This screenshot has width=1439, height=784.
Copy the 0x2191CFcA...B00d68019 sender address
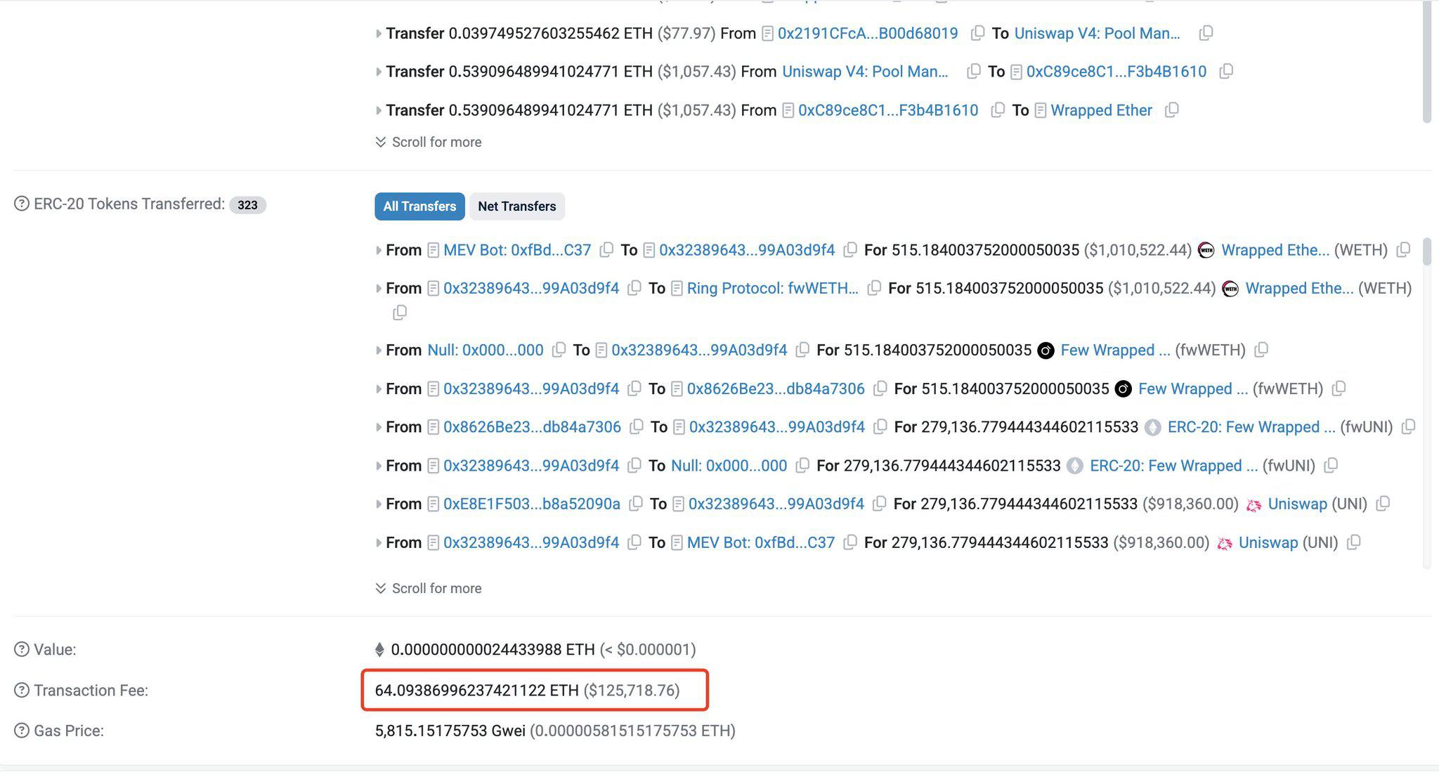pos(977,33)
